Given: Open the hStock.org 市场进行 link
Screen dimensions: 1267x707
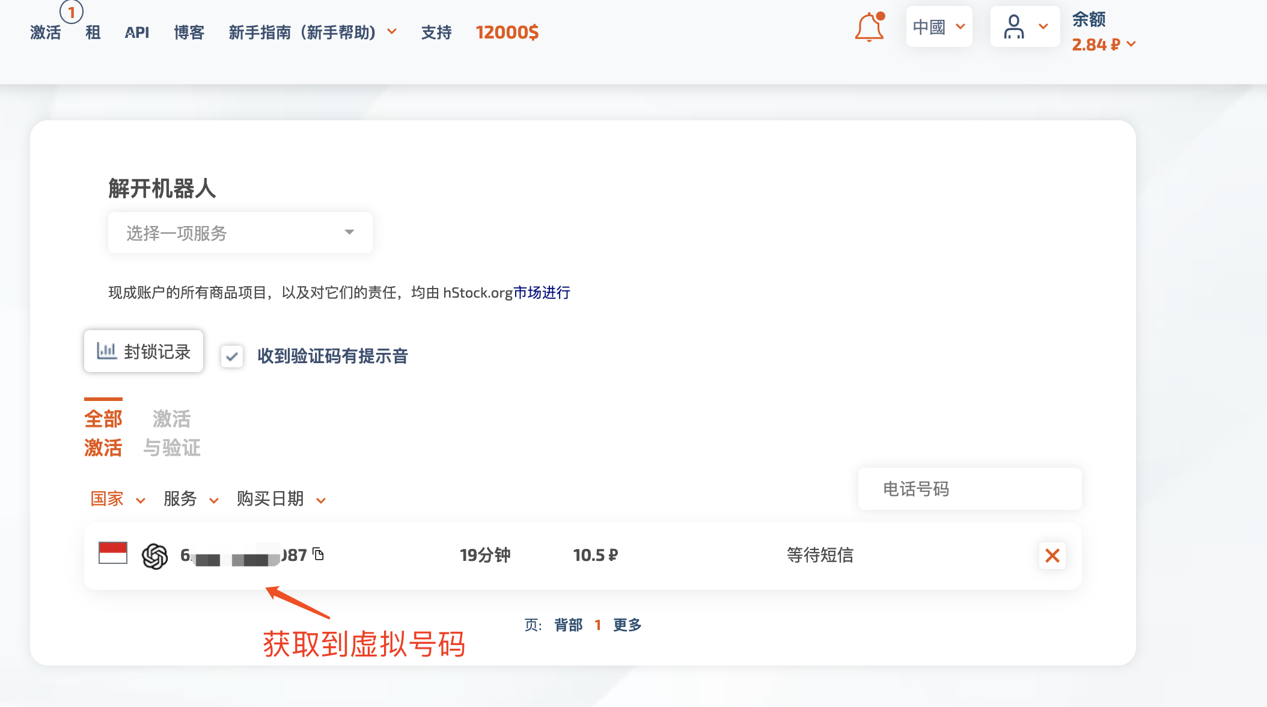Looking at the screenshot, I should click(541, 293).
